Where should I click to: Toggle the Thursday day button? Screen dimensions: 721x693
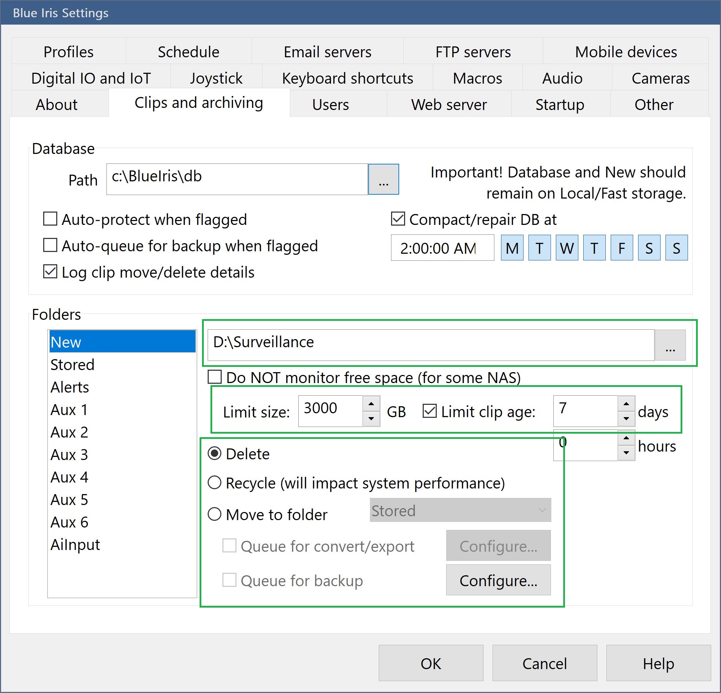594,247
